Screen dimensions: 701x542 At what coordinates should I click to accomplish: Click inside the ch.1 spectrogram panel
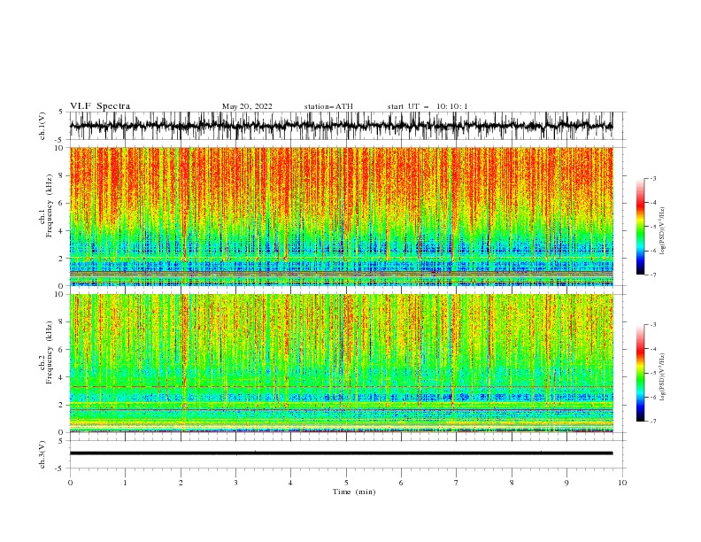point(341,216)
